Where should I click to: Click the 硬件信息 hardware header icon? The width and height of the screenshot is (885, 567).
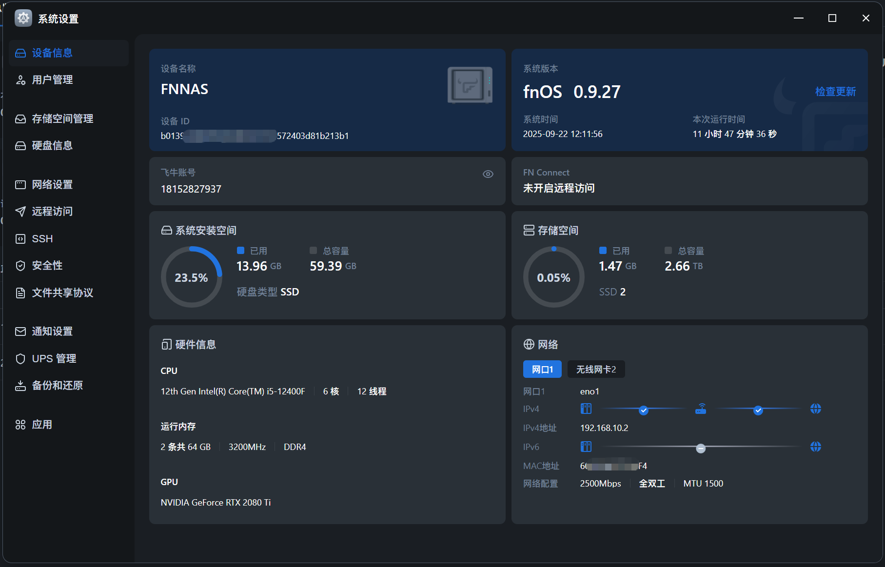point(167,345)
